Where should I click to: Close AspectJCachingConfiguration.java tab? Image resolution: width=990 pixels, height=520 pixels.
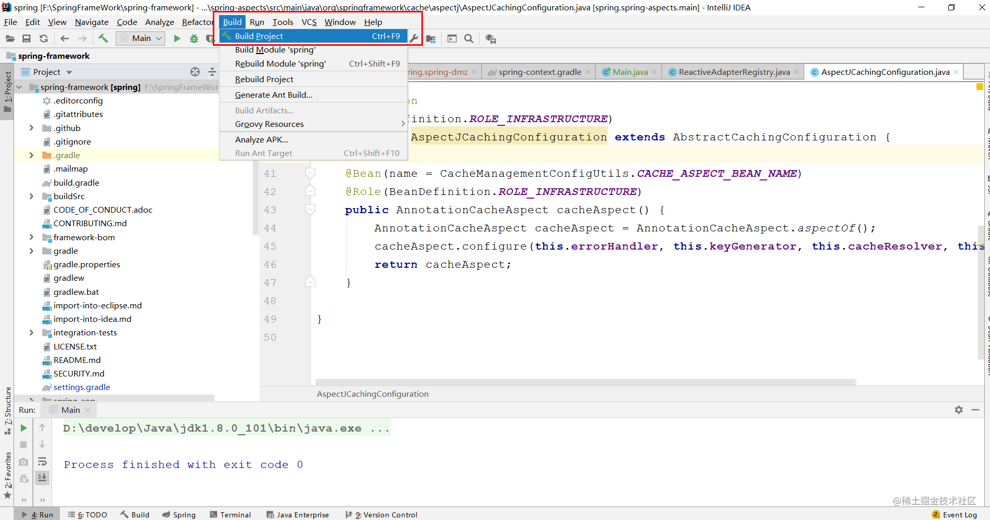tap(956, 72)
